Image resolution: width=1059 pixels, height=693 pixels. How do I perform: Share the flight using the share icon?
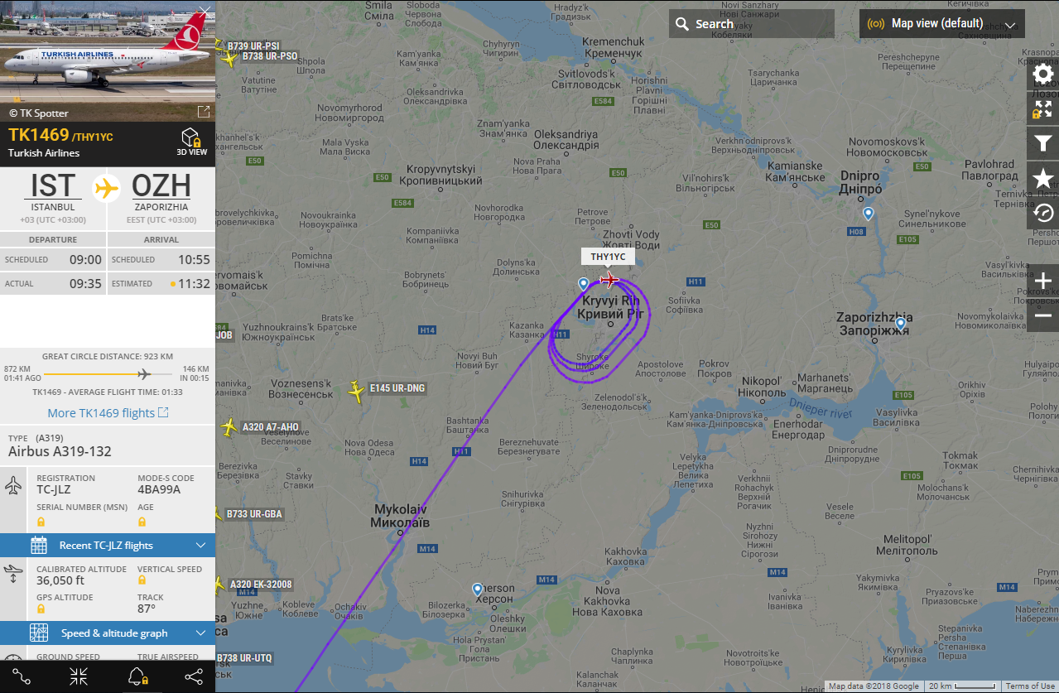(x=194, y=676)
